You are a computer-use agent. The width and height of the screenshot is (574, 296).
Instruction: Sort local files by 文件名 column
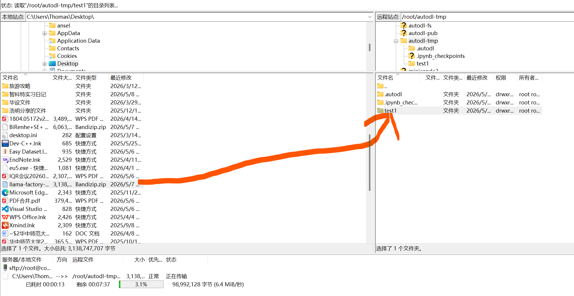click(x=25, y=78)
